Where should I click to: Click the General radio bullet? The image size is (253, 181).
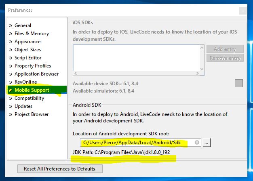11,25
